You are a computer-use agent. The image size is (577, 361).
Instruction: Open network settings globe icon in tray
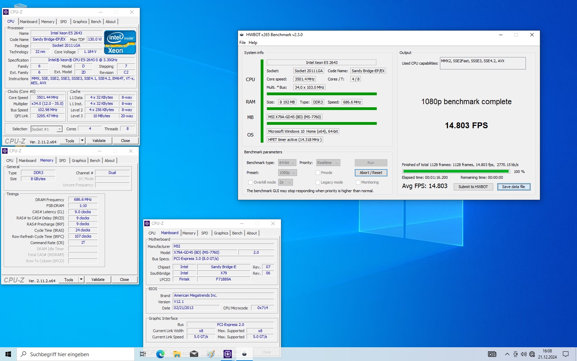click(532, 354)
